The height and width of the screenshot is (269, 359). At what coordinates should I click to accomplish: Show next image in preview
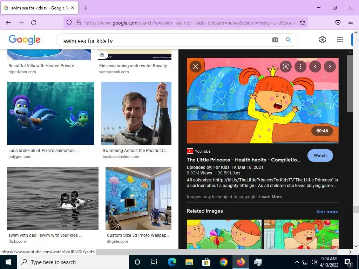tap(330, 67)
